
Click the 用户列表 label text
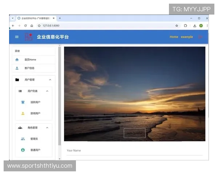point(32,91)
